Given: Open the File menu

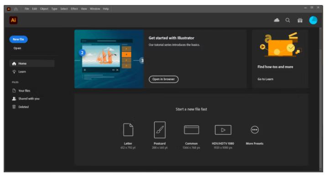Looking at the screenshot, I should (27, 9).
